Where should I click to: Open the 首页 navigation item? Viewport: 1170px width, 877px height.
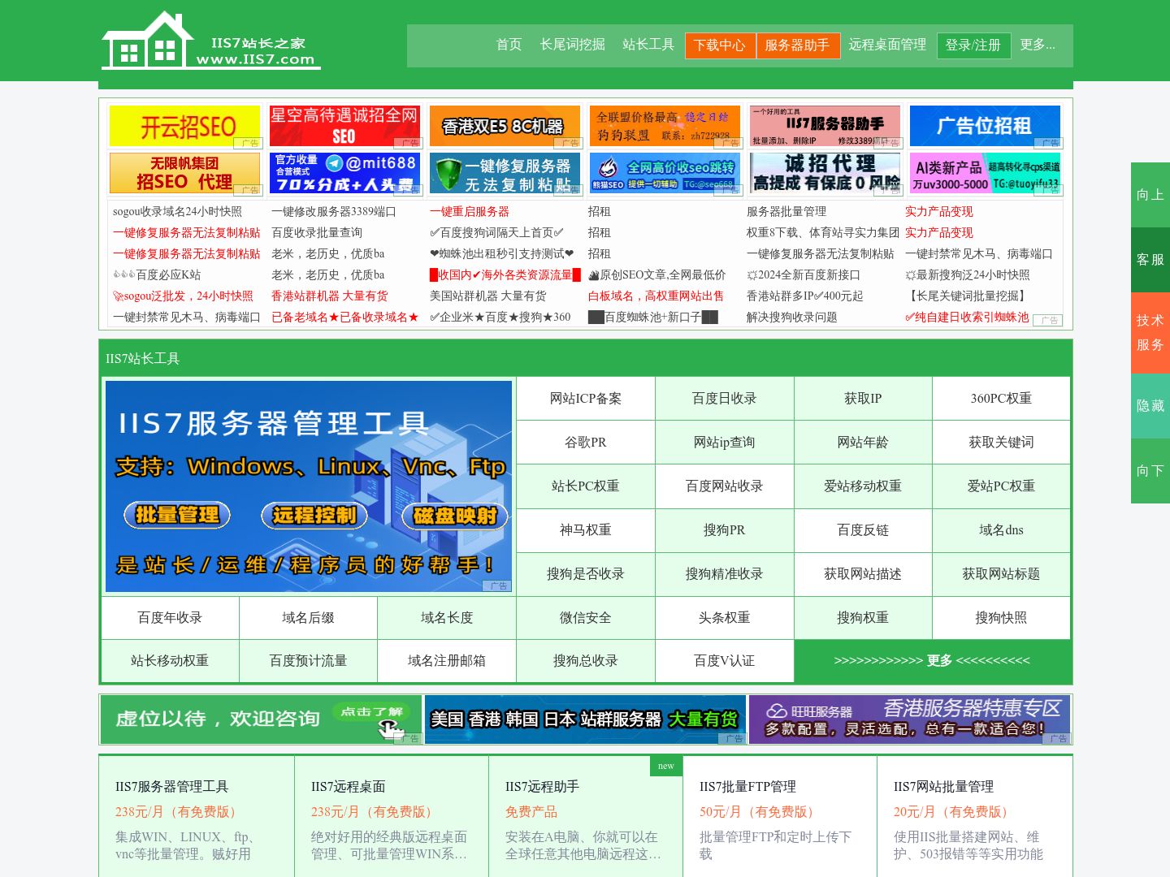tap(509, 45)
